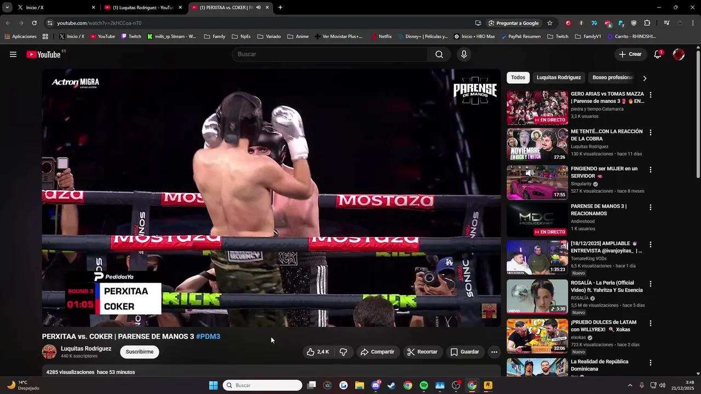Viewport: 701px width, 394px height.
Task: Open Chrome media control icon
Action: [x=666, y=23]
